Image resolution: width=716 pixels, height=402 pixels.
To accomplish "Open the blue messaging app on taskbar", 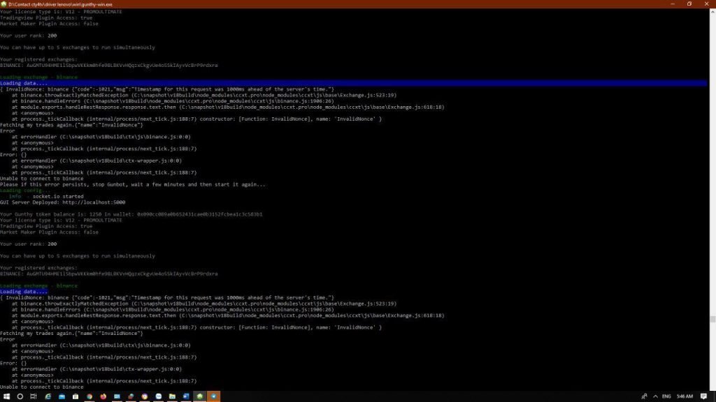I will [159, 396].
